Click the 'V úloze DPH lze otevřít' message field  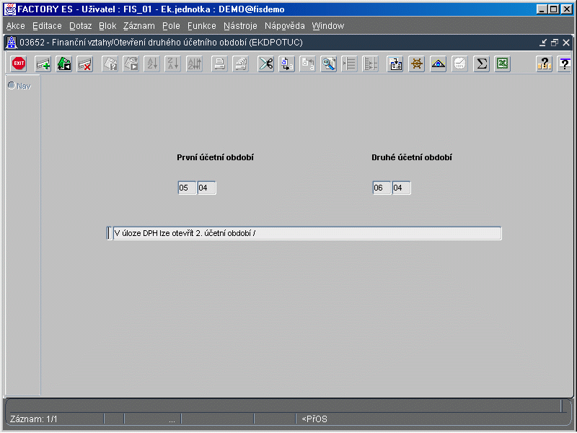[x=307, y=233]
